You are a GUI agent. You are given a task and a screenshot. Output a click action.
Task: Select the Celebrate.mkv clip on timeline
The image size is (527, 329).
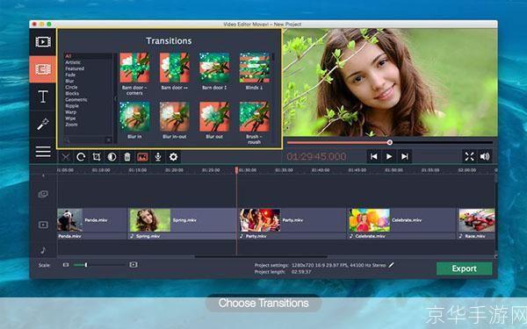[401, 220]
